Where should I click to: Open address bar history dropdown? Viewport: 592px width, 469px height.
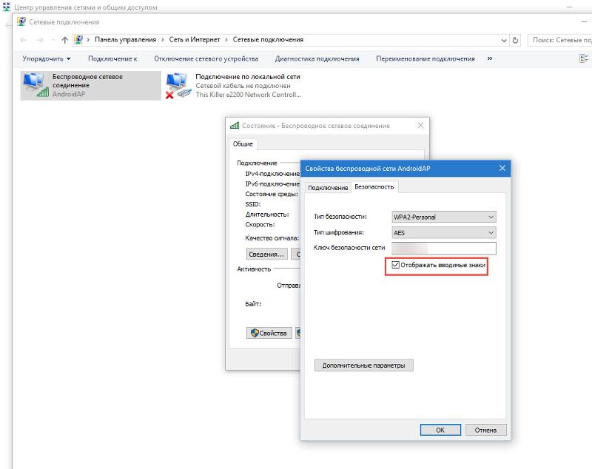click(504, 40)
